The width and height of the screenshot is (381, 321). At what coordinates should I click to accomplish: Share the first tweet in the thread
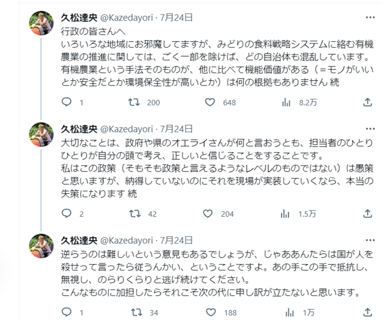pyautogui.click(x=367, y=102)
